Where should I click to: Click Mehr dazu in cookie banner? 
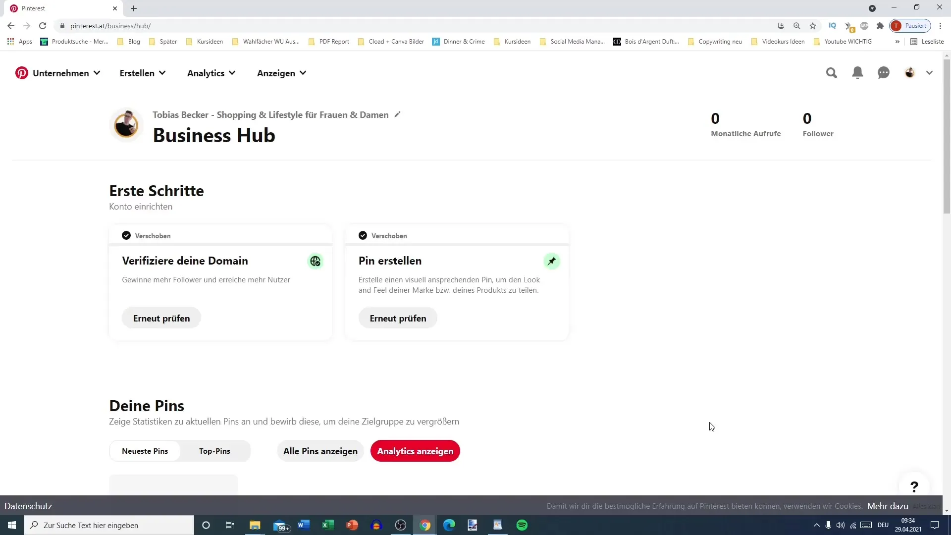tap(888, 506)
